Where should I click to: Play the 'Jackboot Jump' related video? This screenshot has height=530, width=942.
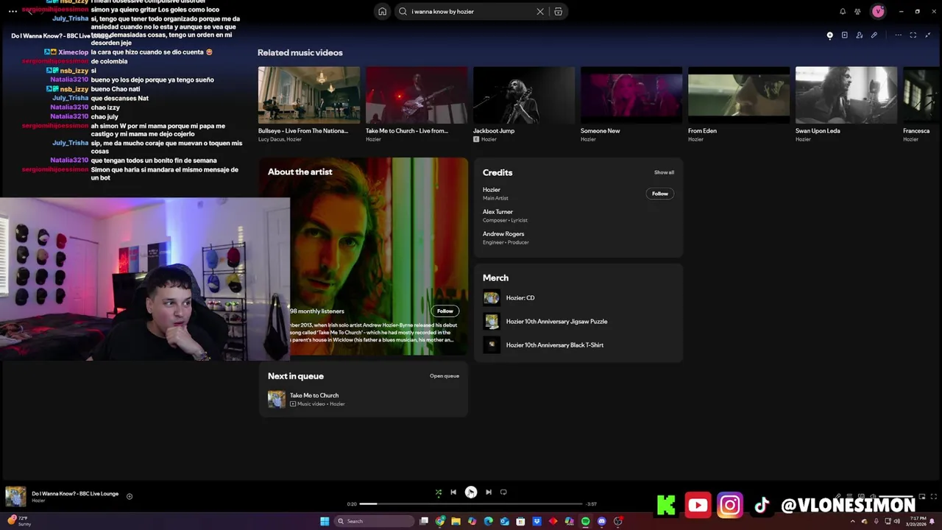[524, 95]
